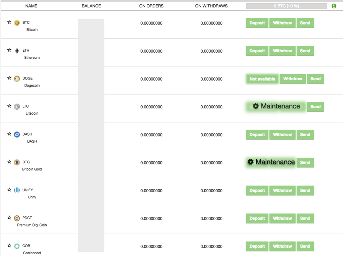Withdraw DASH funds
This screenshot has width=343, height=256.
(x=282, y=135)
